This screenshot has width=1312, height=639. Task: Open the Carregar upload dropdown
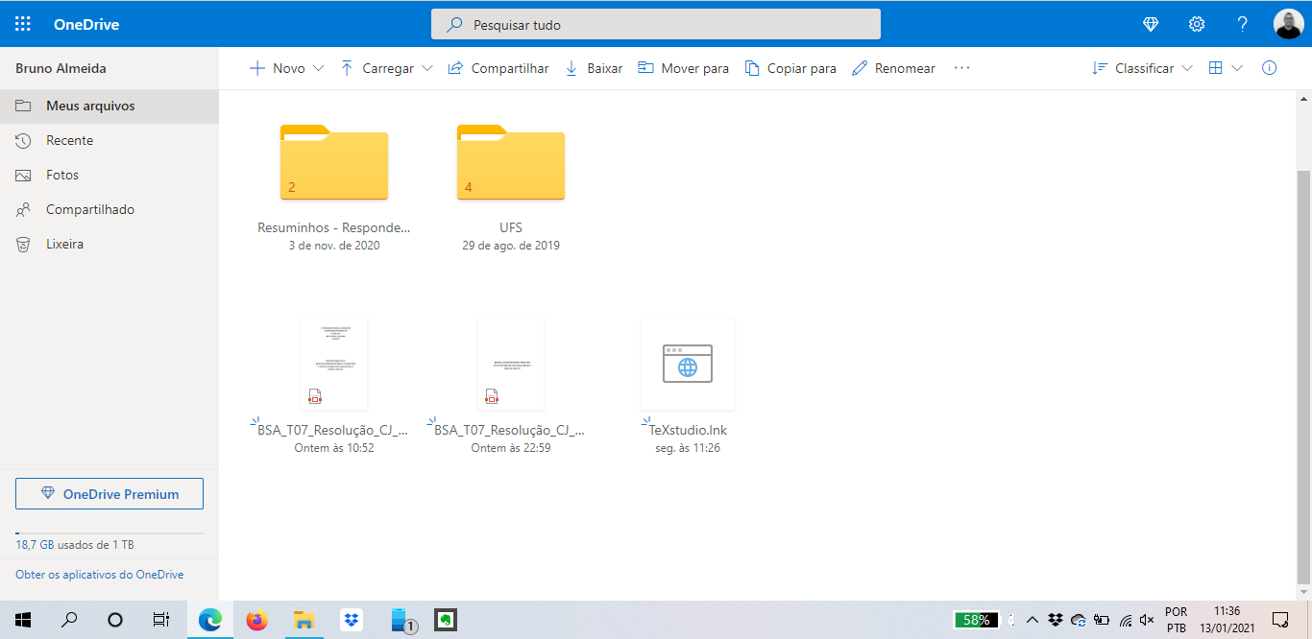386,68
